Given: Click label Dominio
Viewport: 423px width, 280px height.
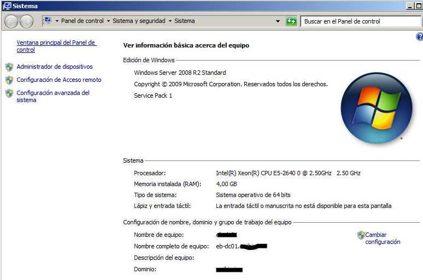Looking at the screenshot, I should coord(145,269).
